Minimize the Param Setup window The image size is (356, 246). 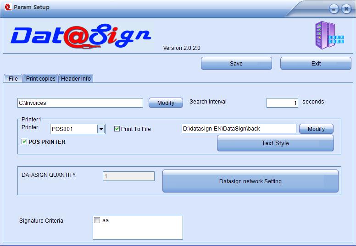[334, 9]
